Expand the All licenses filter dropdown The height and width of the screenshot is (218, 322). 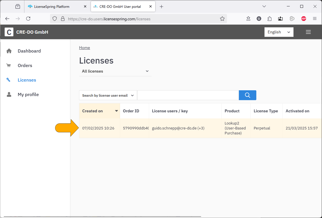click(x=115, y=71)
